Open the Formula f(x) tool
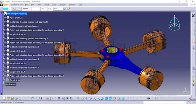Viewport: 196px width, 104px height. 48,98
